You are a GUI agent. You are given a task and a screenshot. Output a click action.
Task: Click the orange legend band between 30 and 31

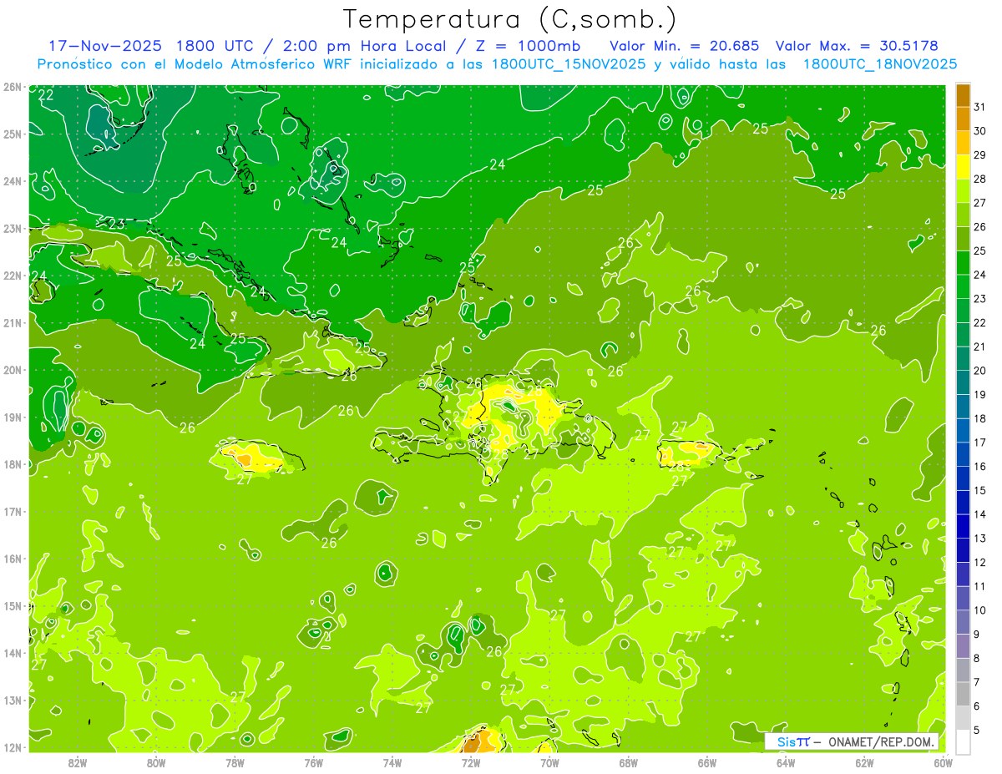pos(964,119)
